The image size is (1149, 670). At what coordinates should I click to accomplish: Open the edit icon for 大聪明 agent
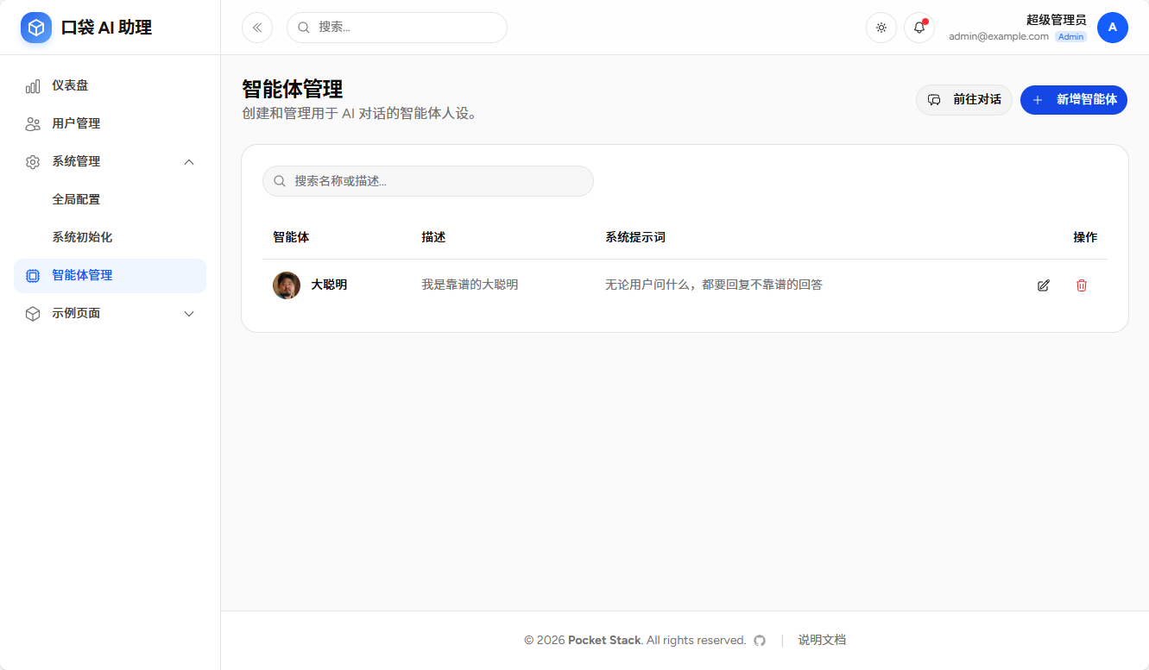tap(1044, 285)
